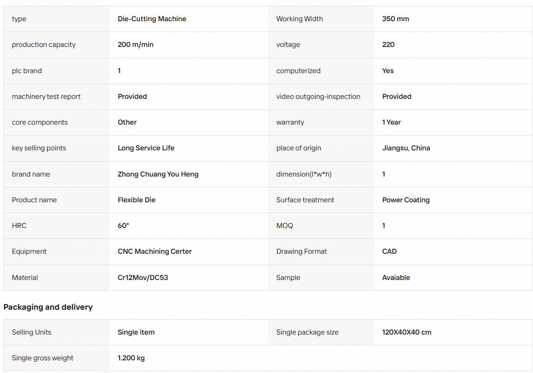Select the '1 Year' warranty value

pos(391,122)
